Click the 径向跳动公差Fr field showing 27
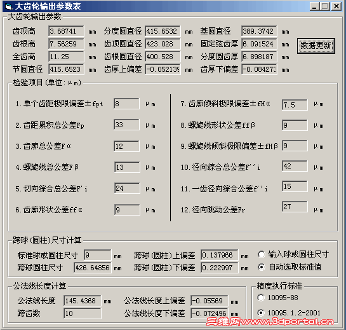 pos(295,207)
